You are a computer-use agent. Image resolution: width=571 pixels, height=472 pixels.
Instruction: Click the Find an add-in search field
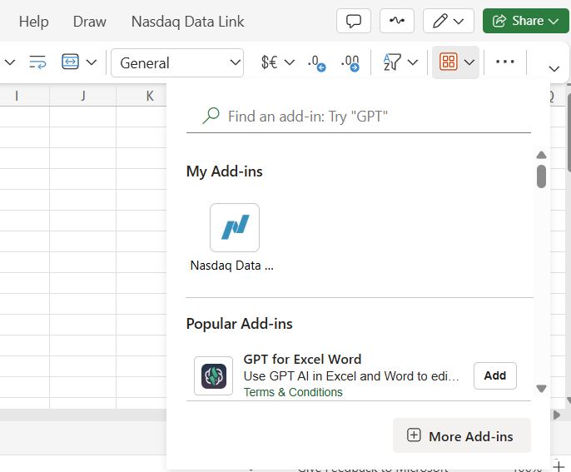[358, 117]
